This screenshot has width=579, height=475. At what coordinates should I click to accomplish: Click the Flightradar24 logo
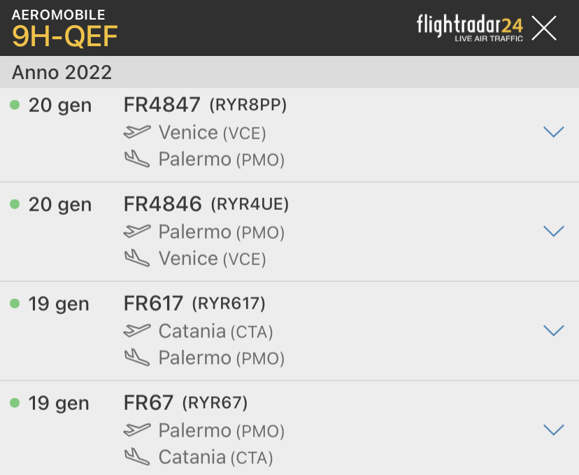pyautogui.click(x=469, y=27)
